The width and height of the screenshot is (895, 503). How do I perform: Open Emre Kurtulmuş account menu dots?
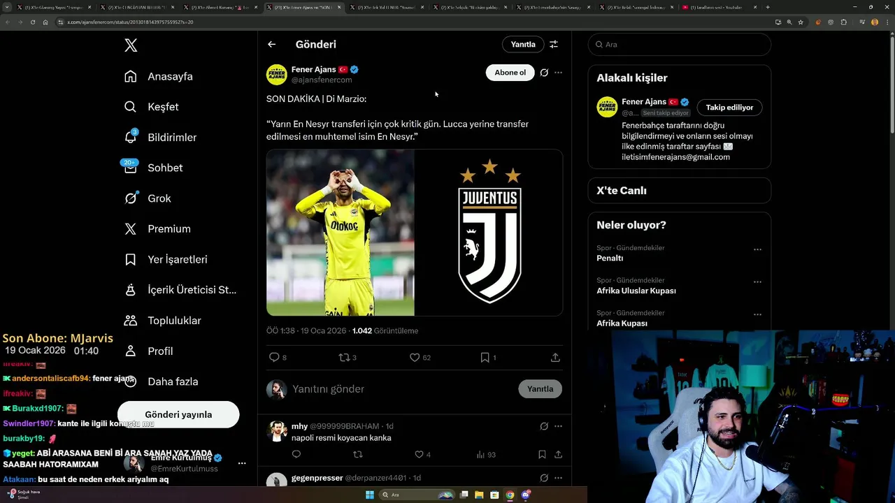242,463
